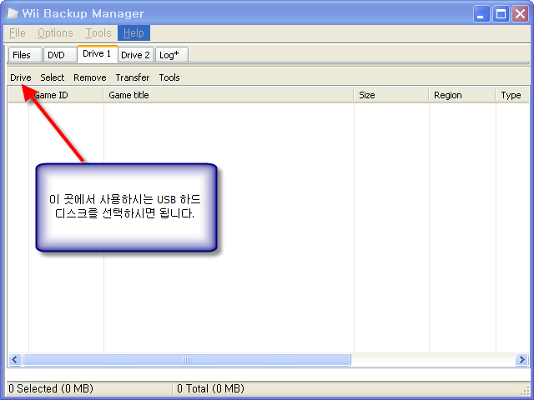Minimize the Wii Backup Manager window

[481, 14]
